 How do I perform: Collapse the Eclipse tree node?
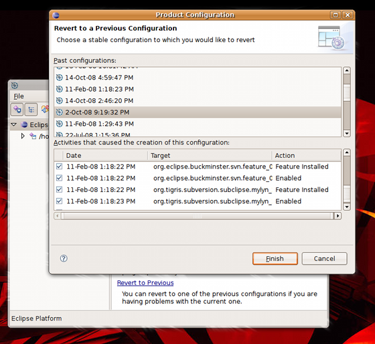(x=14, y=124)
